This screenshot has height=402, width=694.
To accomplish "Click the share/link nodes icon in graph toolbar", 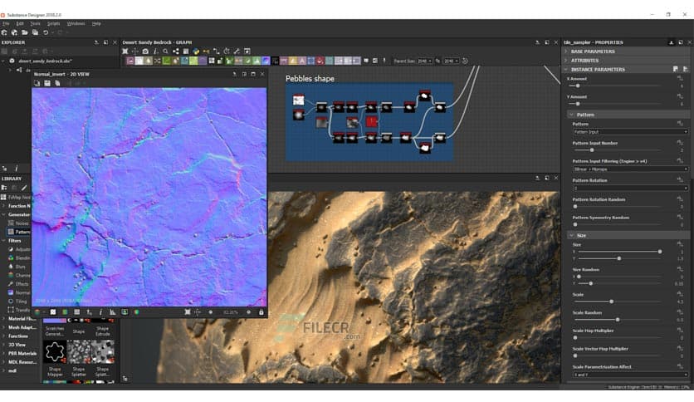I will coord(176,51).
